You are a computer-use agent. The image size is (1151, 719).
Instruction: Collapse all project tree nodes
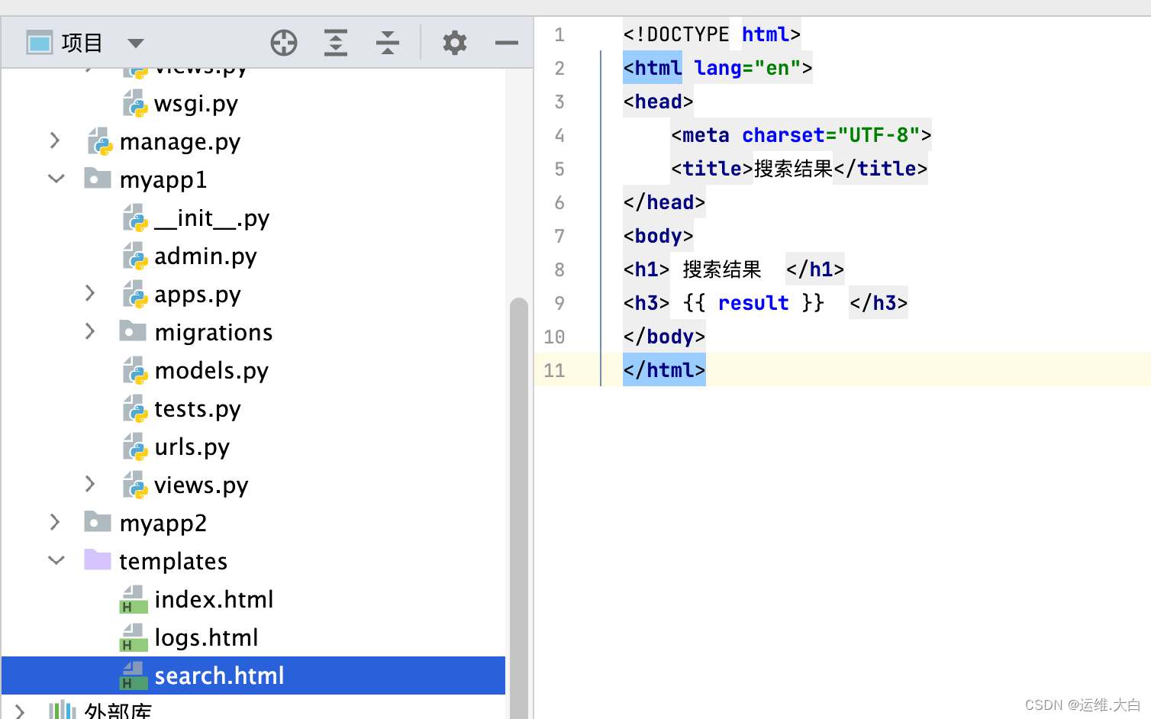(388, 43)
